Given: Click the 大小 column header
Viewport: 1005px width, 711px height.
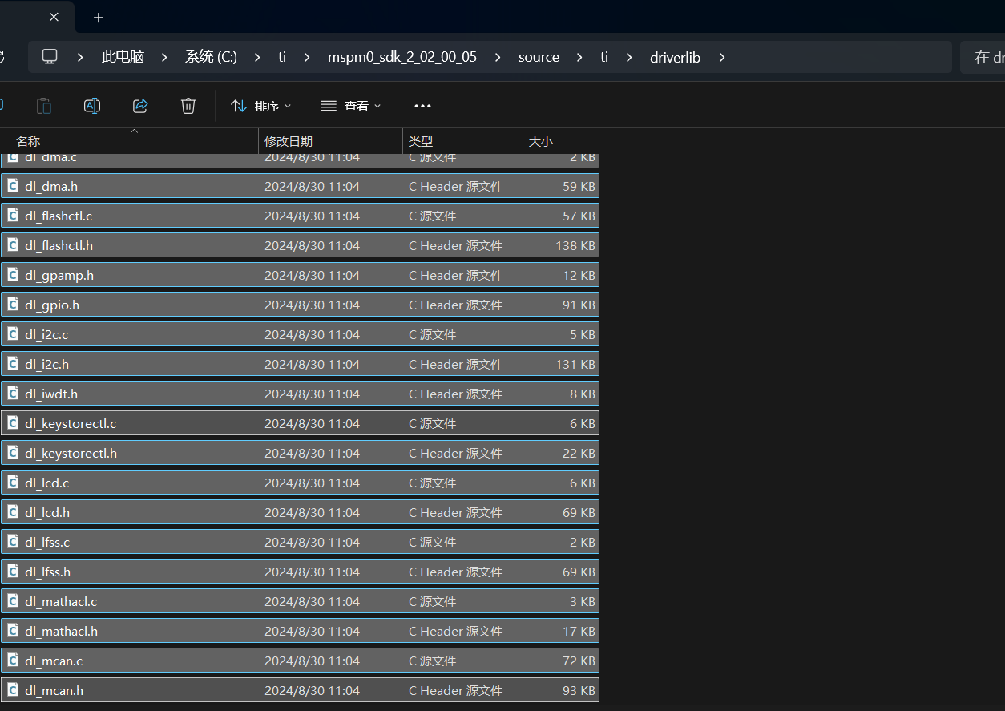Looking at the screenshot, I should pyautogui.click(x=540, y=142).
